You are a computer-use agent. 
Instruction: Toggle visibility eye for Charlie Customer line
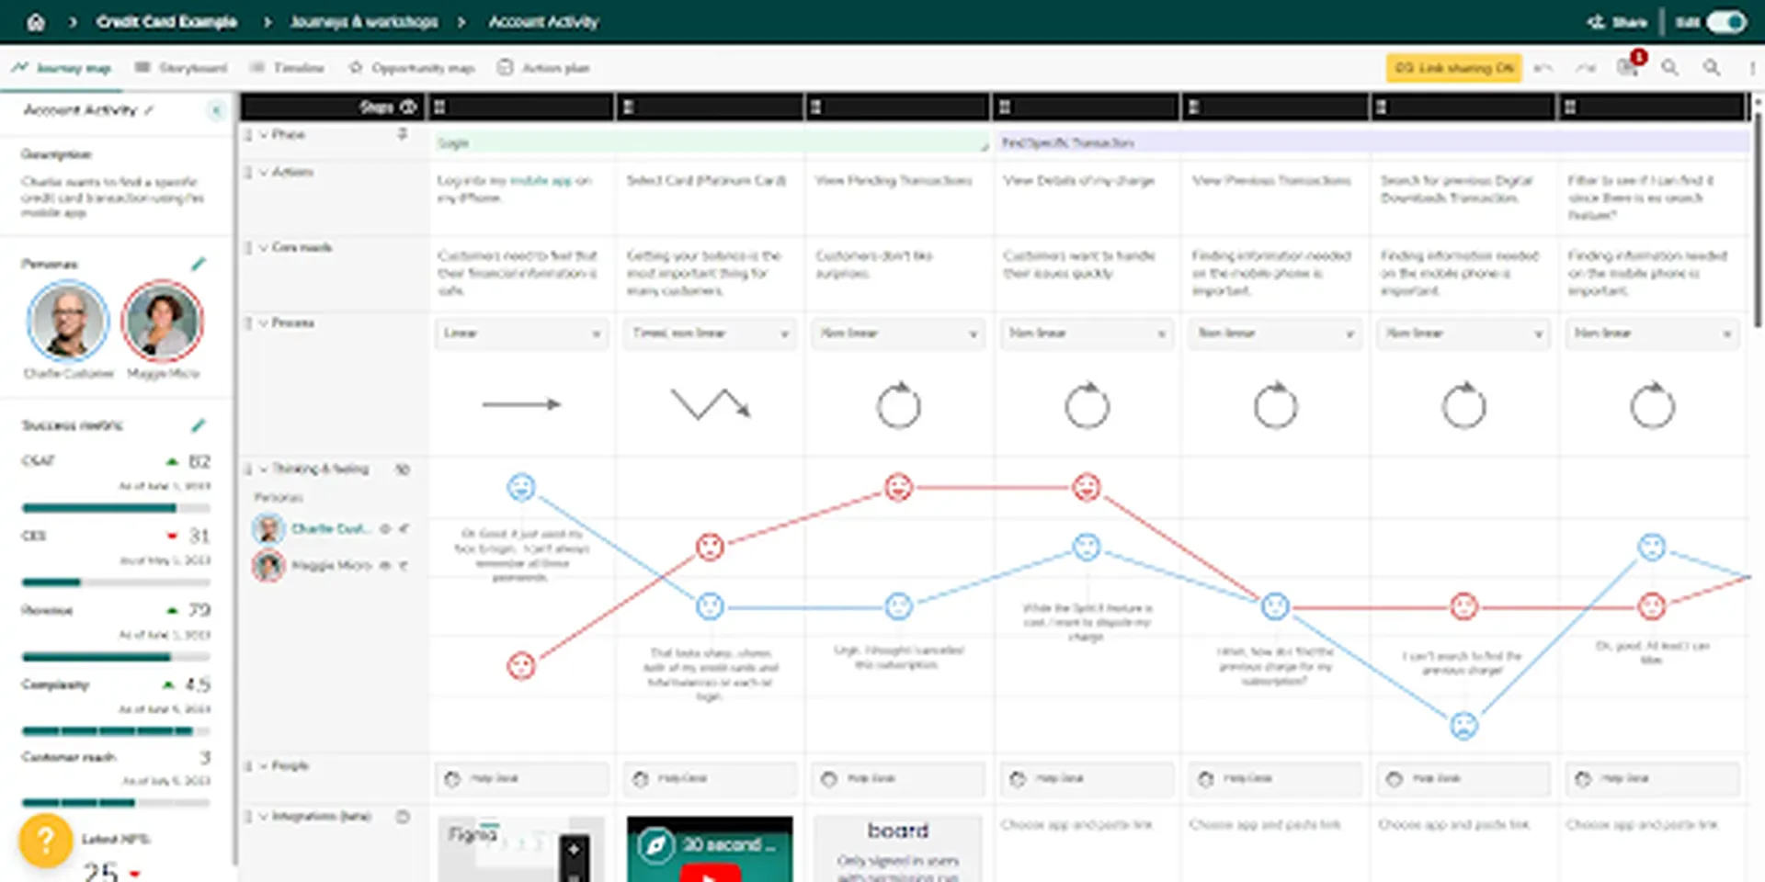pos(385,528)
